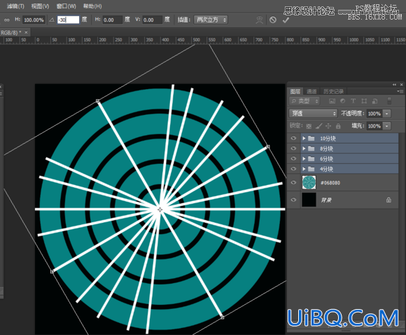This screenshot has width=406, height=335.
Task: Click the rotation angle input field
Action: click(x=68, y=20)
